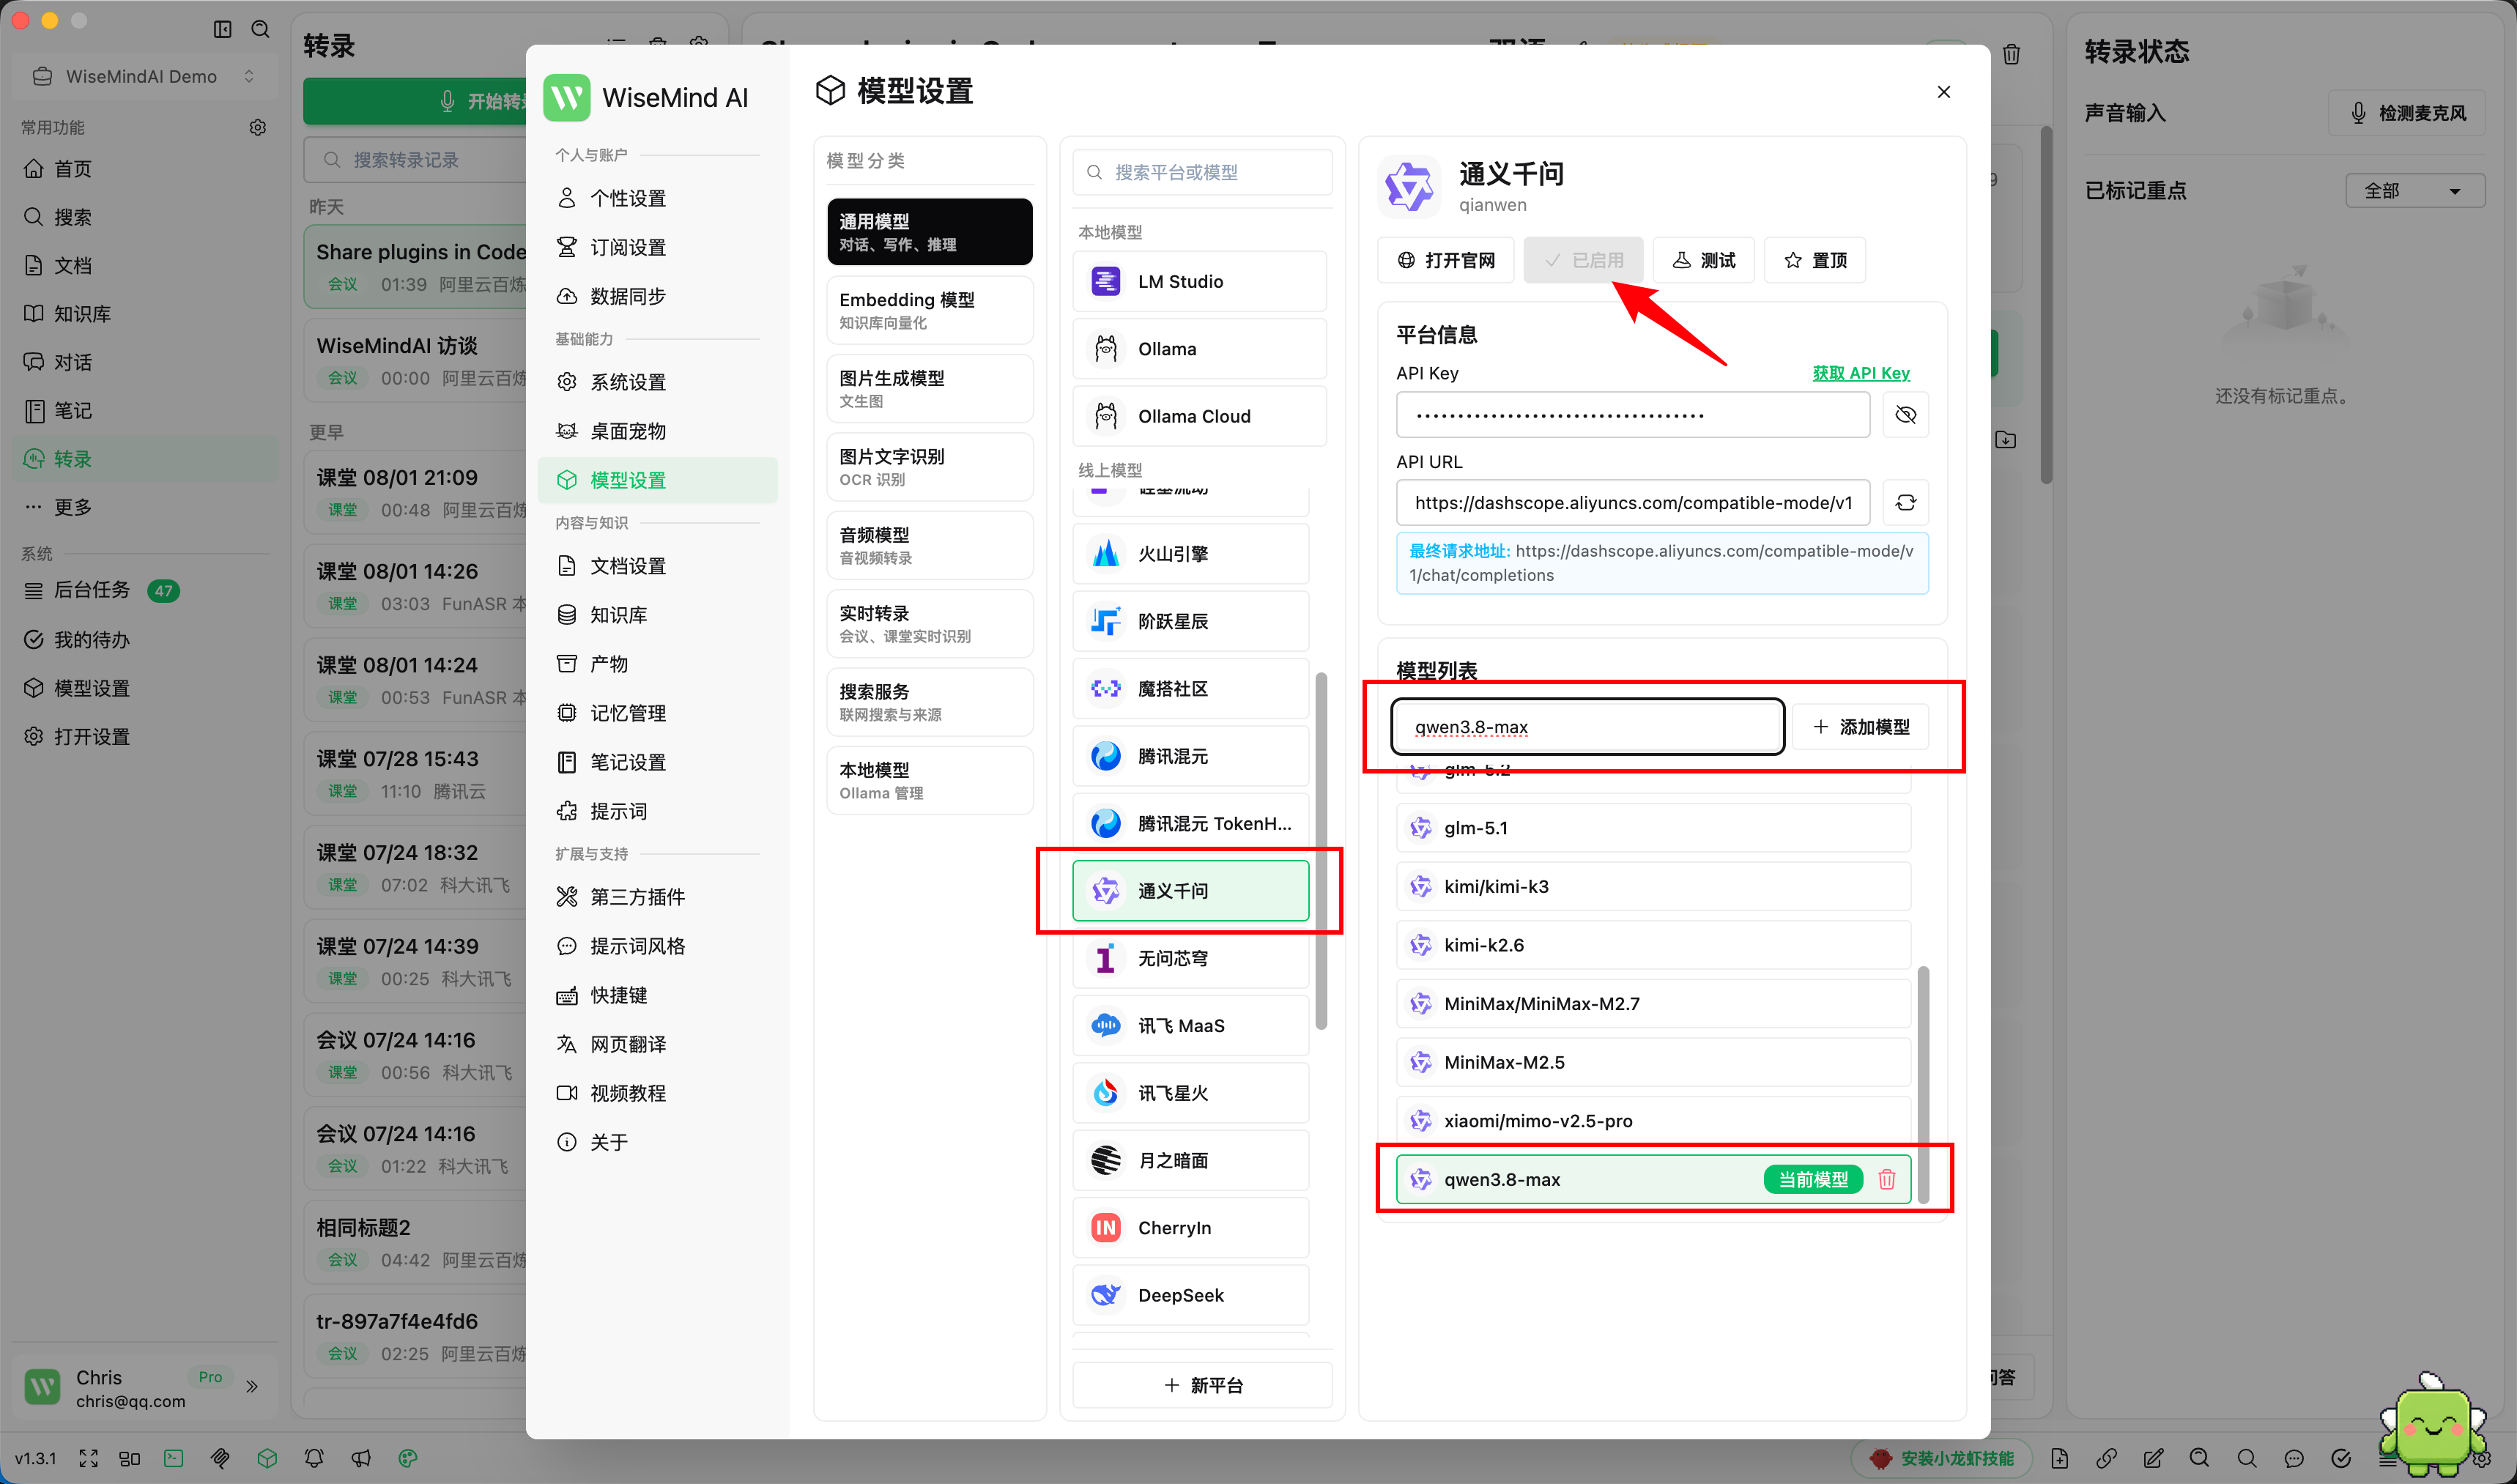Follow the 获取 API Key link

[1861, 373]
